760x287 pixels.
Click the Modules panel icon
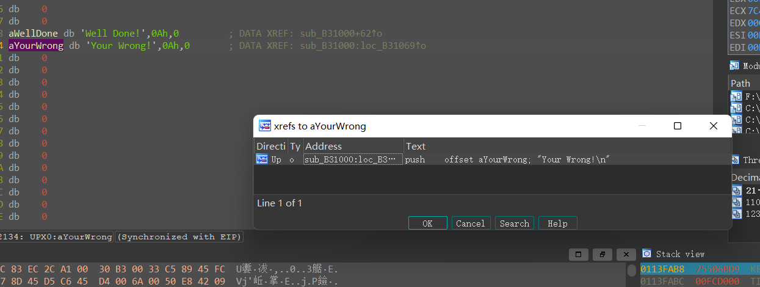[734, 65]
